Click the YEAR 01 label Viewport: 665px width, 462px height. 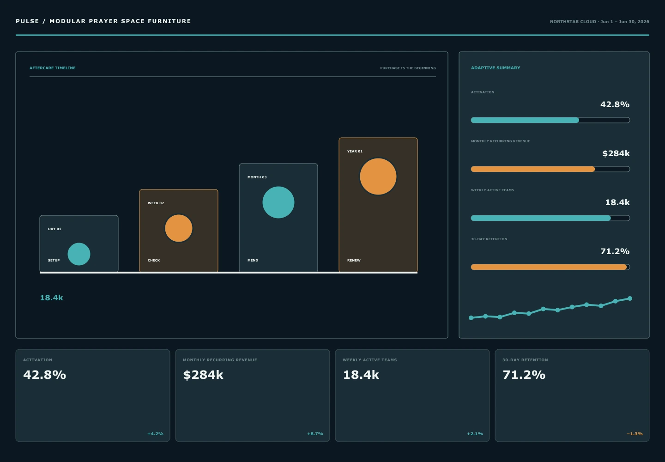355,151
